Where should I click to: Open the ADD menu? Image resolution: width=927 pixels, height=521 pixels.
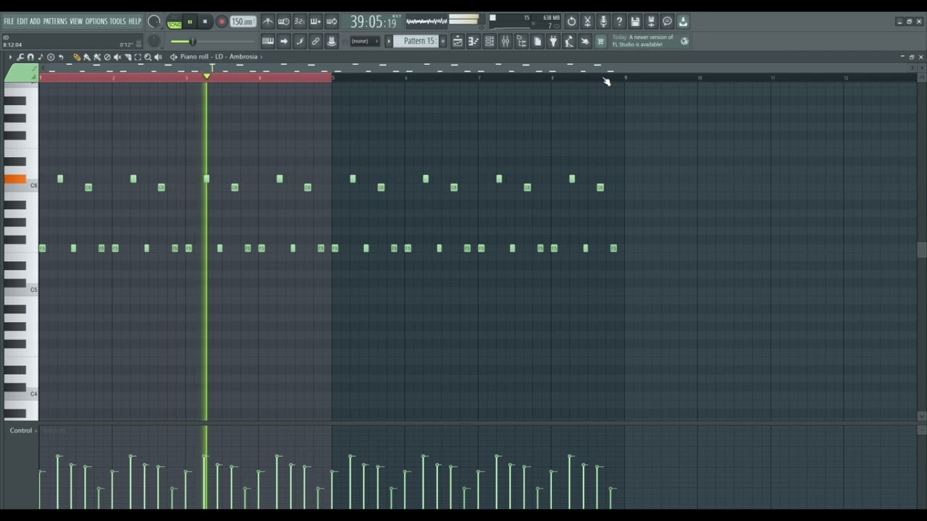(x=35, y=21)
